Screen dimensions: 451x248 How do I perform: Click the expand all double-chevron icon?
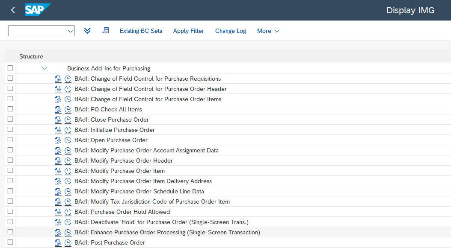coord(87,30)
